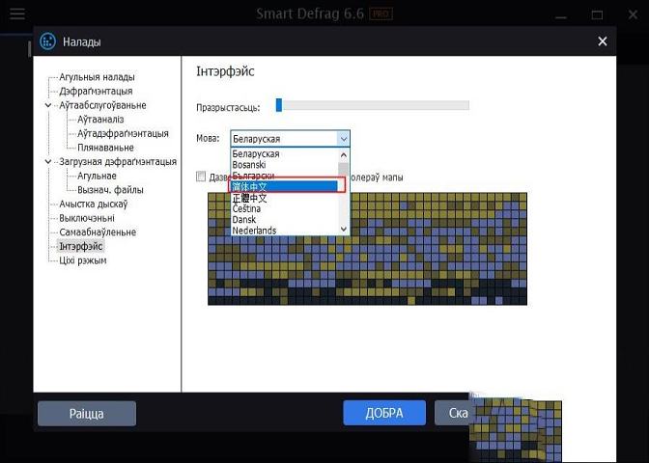Open Дэфрагмэнтацыя settings page
The height and width of the screenshot is (463, 649).
(96, 92)
